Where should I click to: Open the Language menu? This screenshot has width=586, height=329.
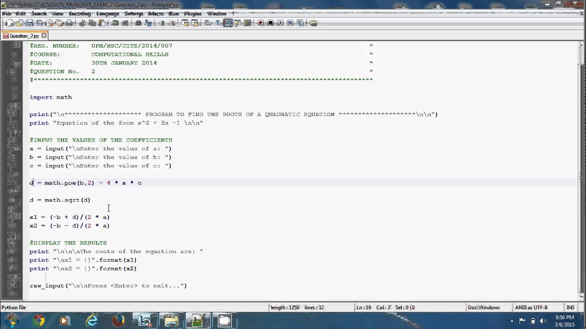[x=108, y=14]
